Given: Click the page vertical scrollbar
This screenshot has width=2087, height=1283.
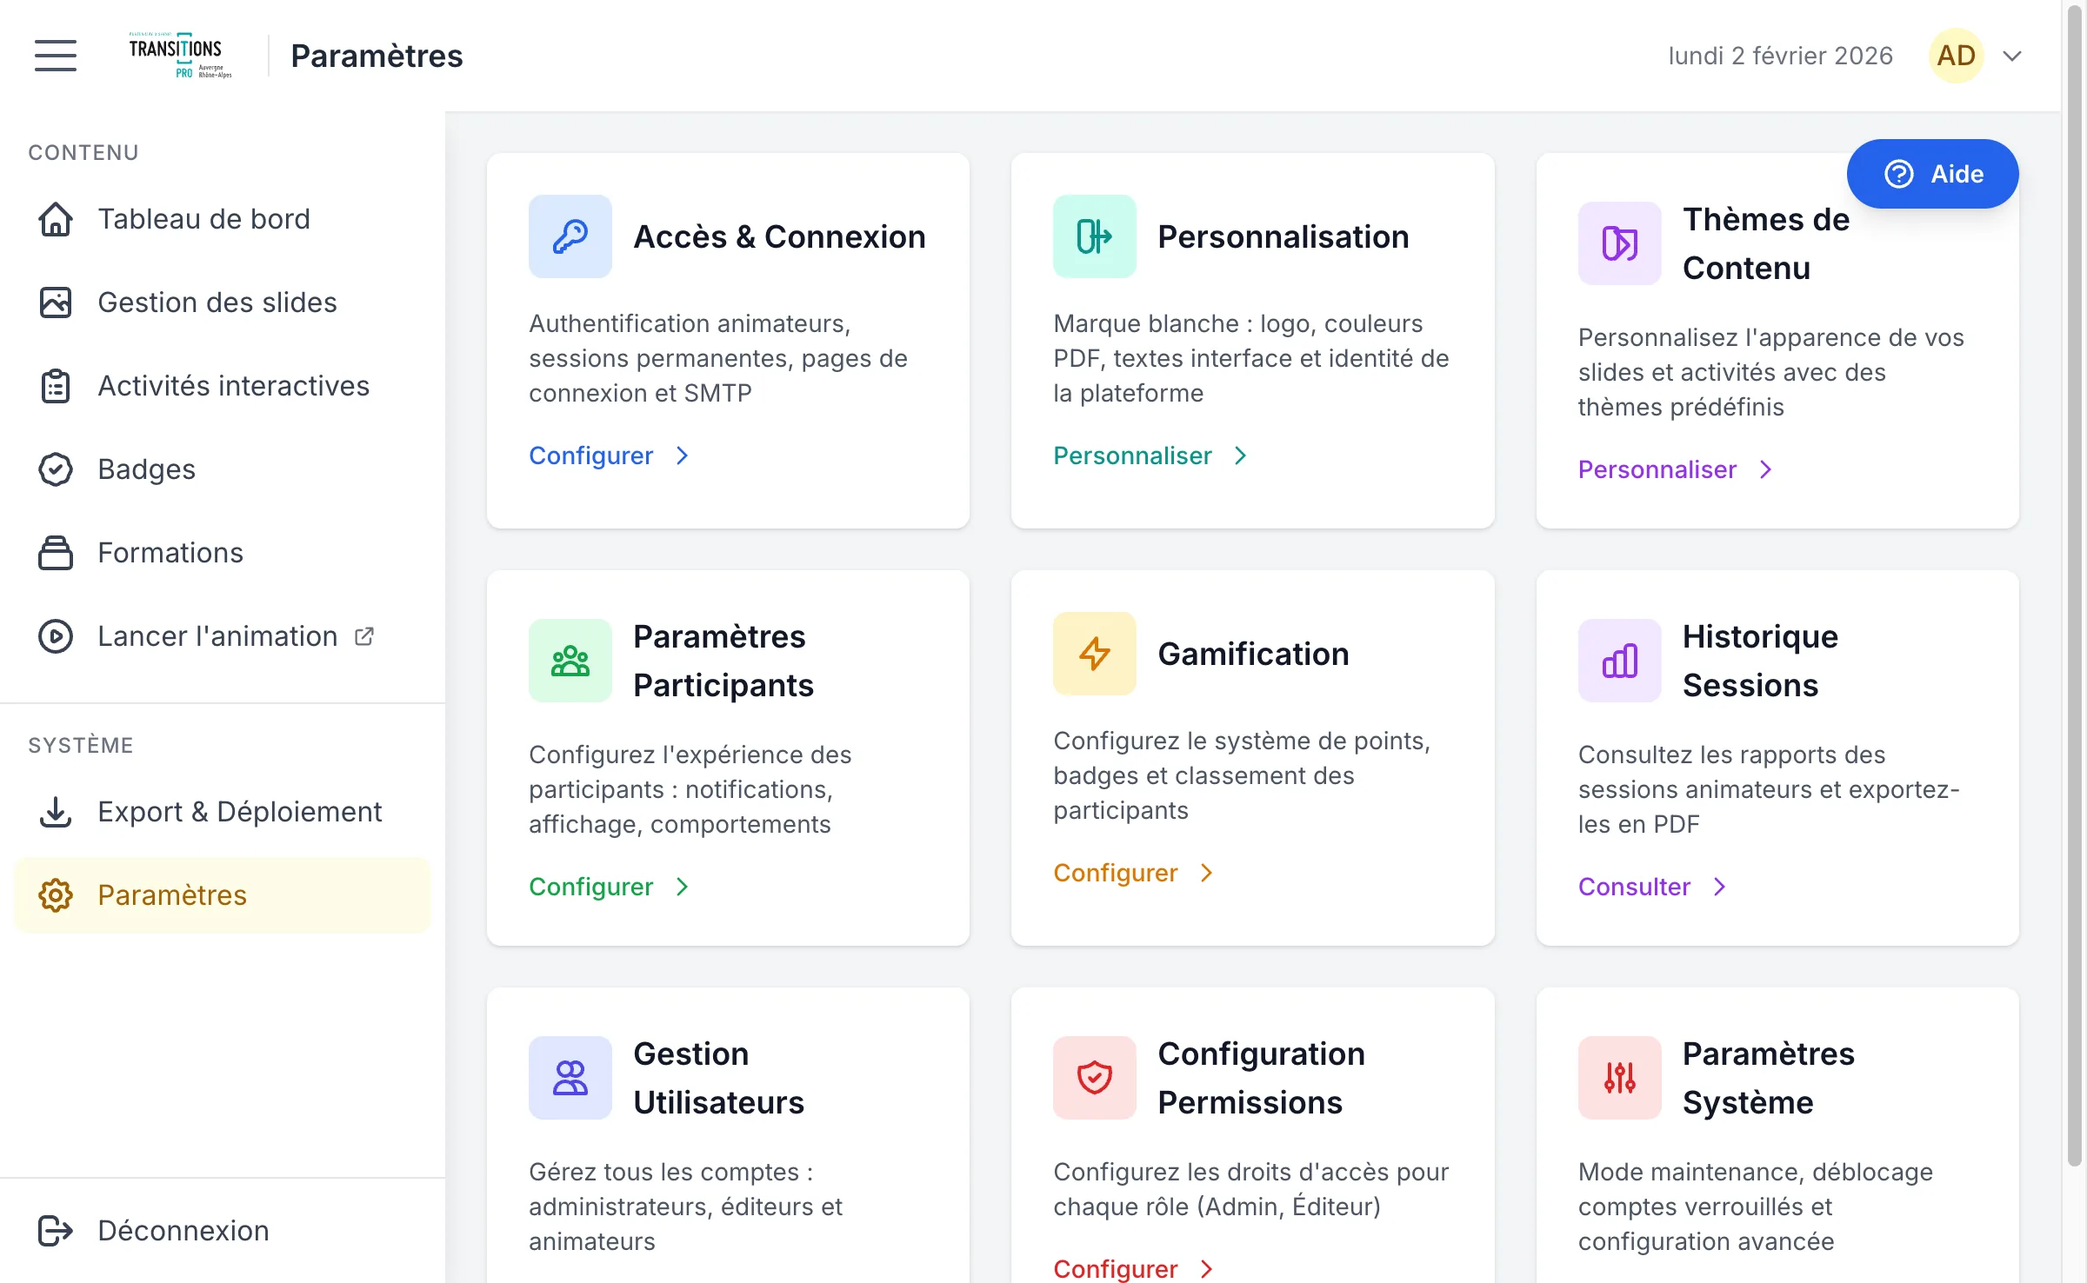Looking at the screenshot, I should click(x=2074, y=588).
